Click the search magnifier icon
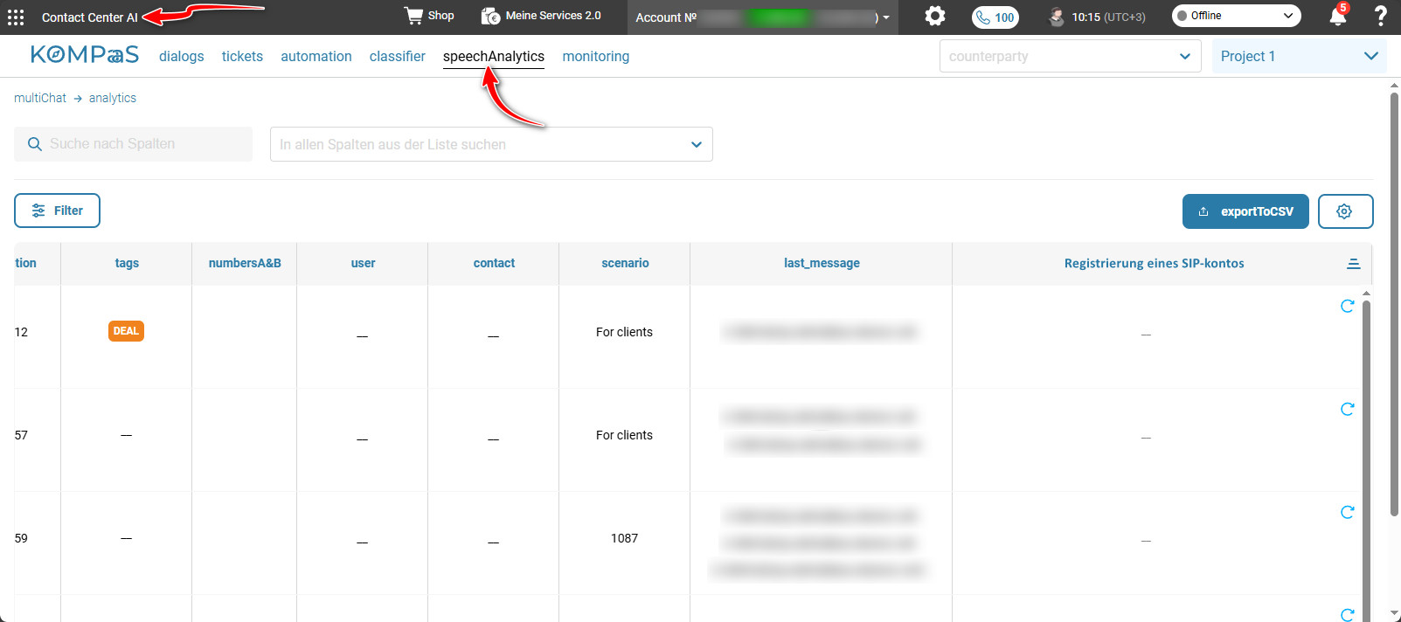 (35, 144)
